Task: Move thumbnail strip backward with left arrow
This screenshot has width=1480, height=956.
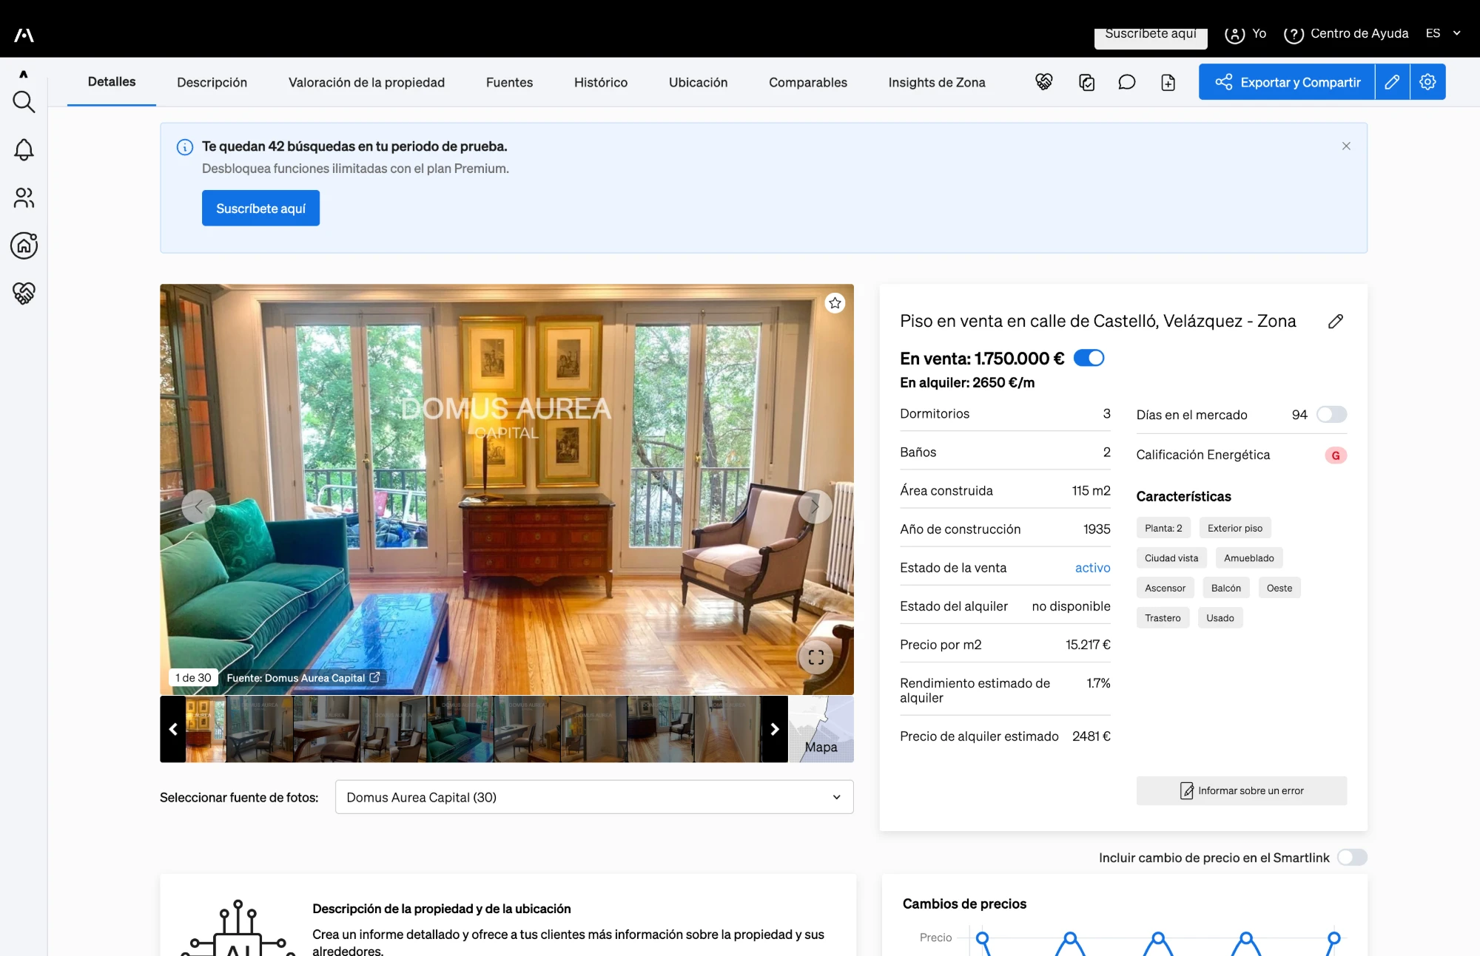Action: 173,729
